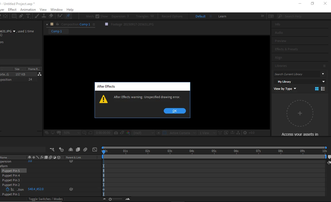The width and height of the screenshot is (331, 202).
Task: Open the Animation menu
Action: [x=28, y=10]
